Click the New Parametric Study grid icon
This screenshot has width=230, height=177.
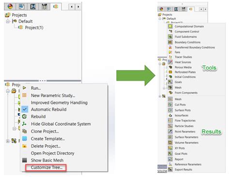point(24,95)
